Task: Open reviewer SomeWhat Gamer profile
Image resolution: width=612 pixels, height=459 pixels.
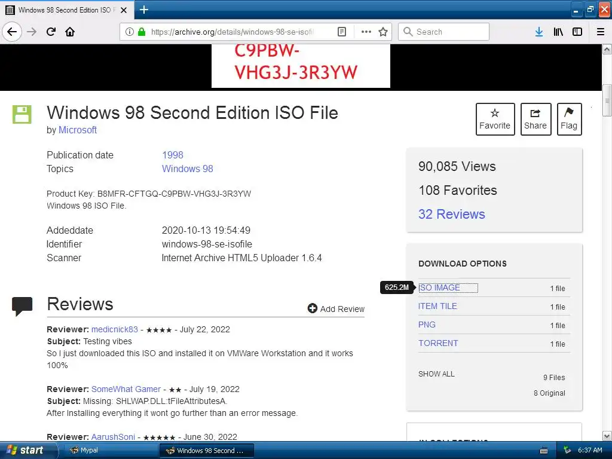Action: point(126,389)
